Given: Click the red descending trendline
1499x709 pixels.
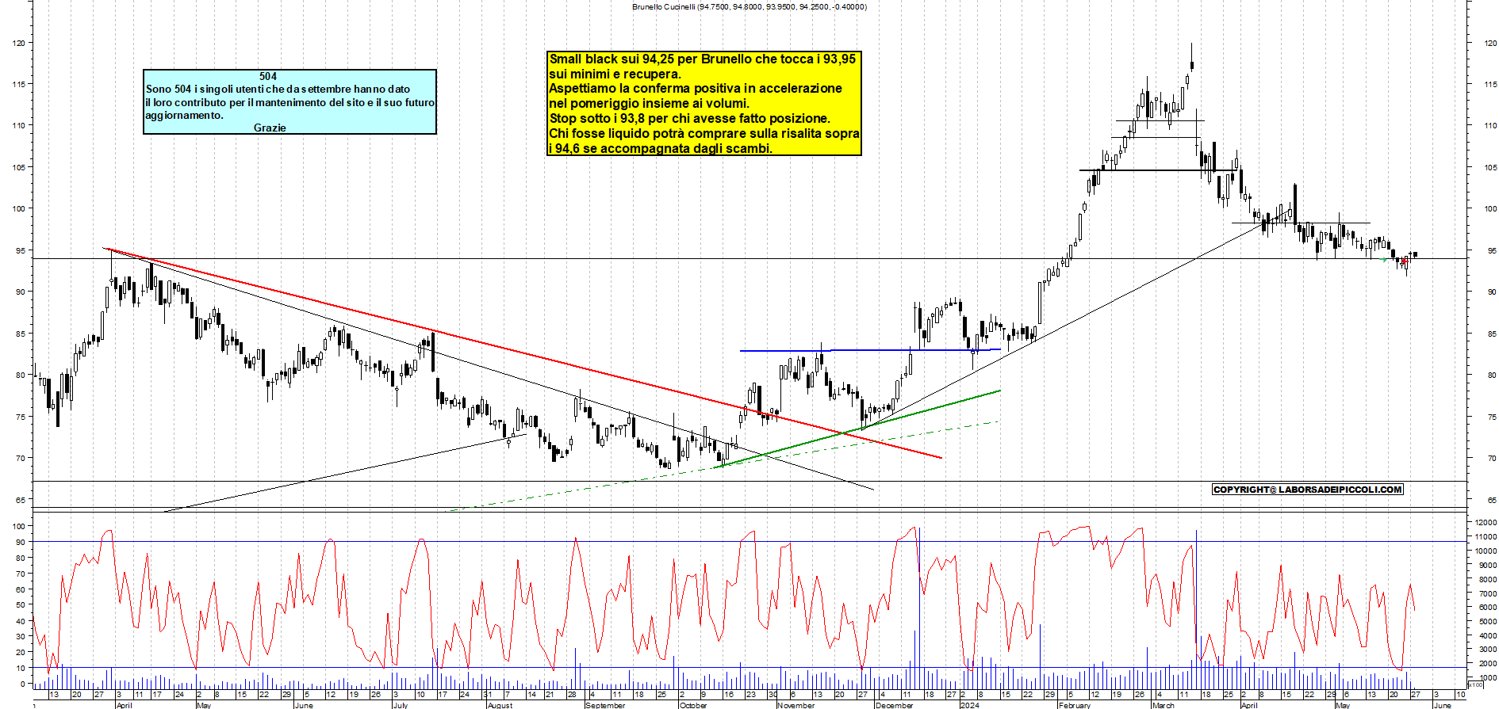Looking at the screenshot, I should pyautogui.click(x=523, y=353).
